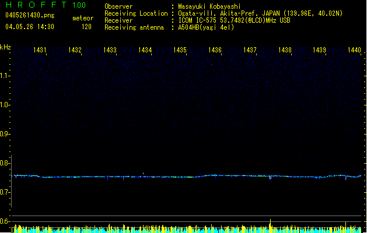
Task: Select the filename 0405261430.png
Action: pyautogui.click(x=30, y=15)
